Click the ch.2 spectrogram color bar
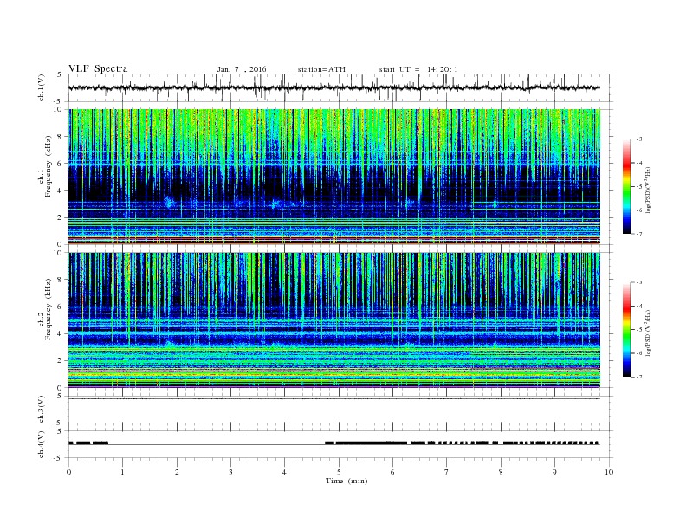This screenshot has height=530, width=686. pyautogui.click(x=627, y=330)
